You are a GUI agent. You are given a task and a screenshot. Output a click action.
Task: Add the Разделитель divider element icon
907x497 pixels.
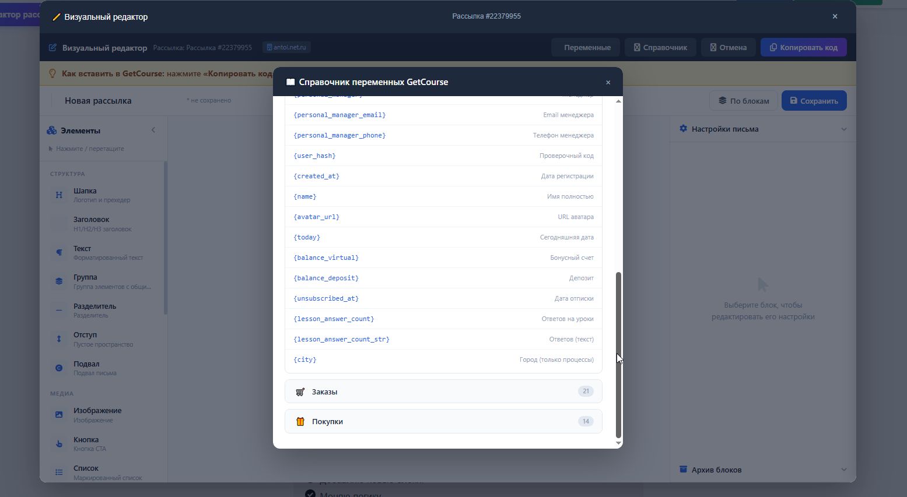[x=59, y=310]
